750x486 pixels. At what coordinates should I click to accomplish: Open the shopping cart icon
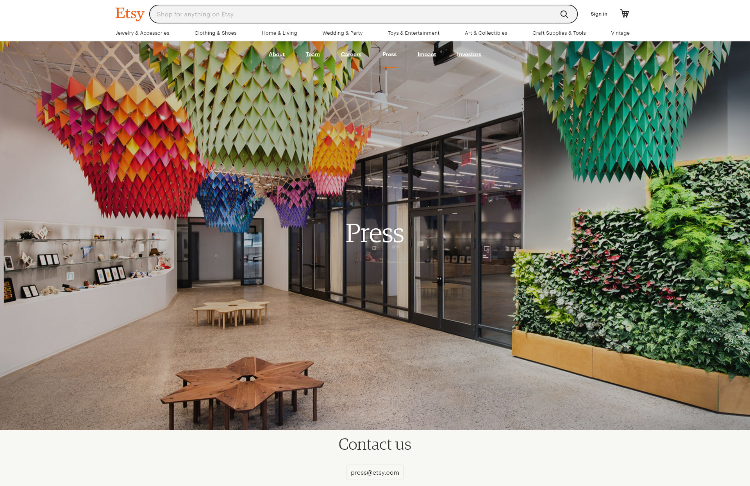tap(625, 14)
